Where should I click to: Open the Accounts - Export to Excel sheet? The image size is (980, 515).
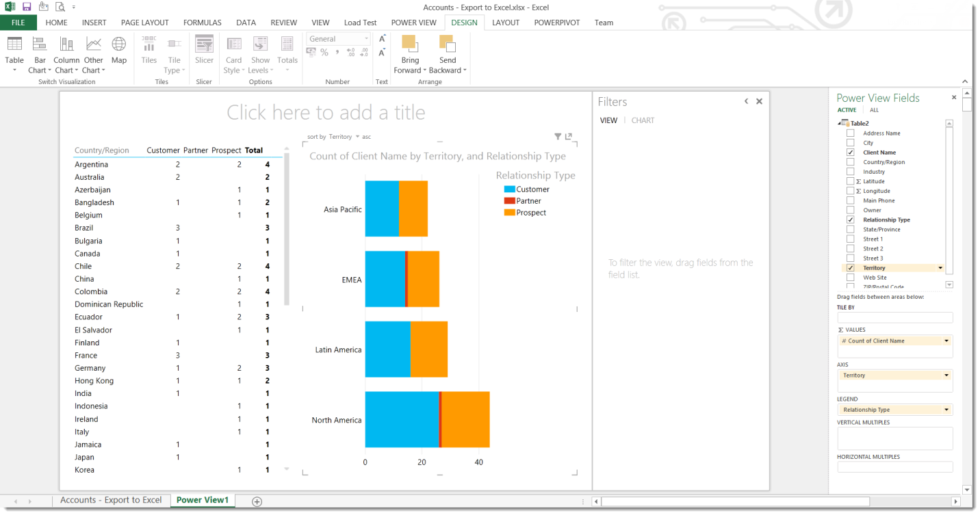pos(111,500)
